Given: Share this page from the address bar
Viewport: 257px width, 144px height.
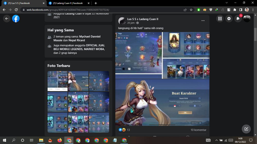Looking at the screenshot, I should (x=185, y=10).
